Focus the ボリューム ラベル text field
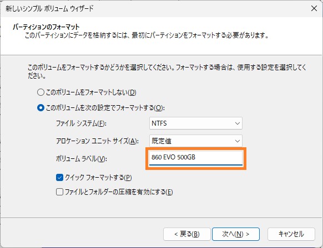 (196, 158)
